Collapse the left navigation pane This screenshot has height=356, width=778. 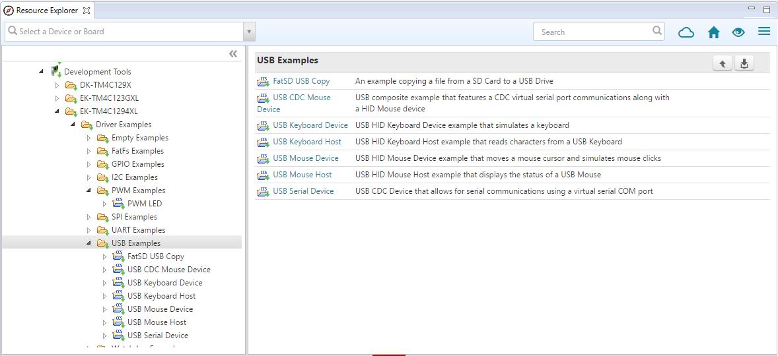[233, 54]
